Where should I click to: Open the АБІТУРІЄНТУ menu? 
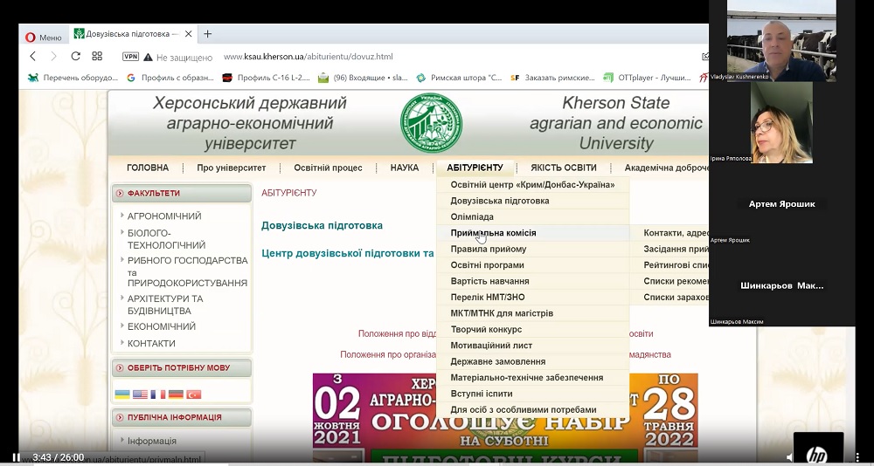(475, 168)
